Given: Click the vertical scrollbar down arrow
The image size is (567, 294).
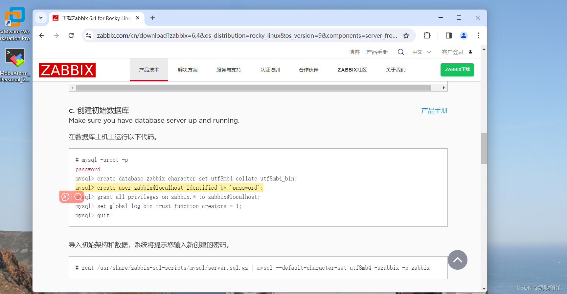Looking at the screenshot, I should [484, 289].
